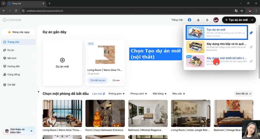This screenshot has width=260, height=139.
Task: Click the Coohom logo
Action: point(12,20)
